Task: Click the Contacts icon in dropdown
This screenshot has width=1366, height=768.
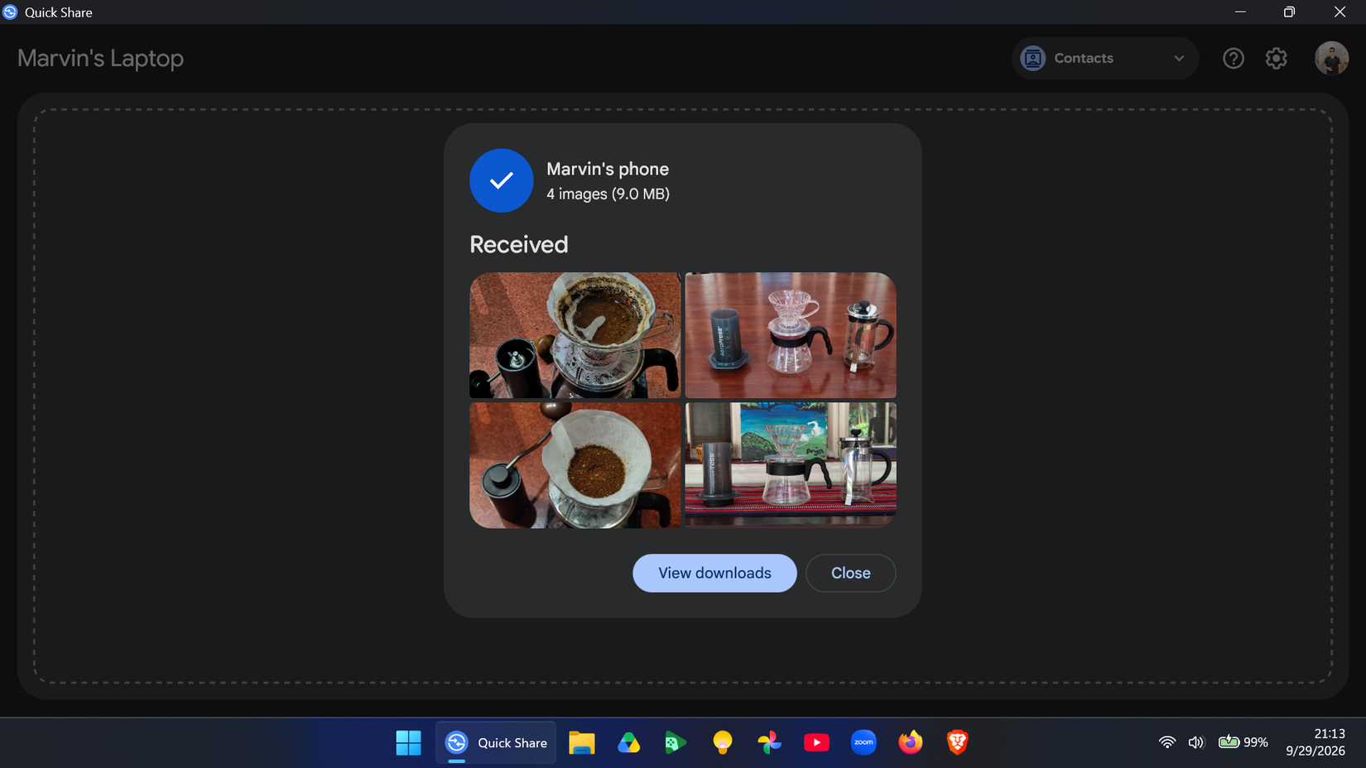Action: 1032,59
